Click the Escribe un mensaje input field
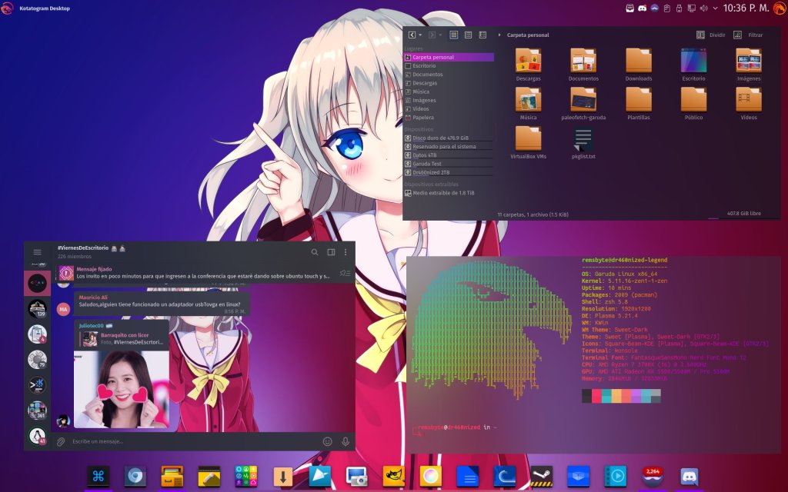This screenshot has height=492, width=788. coord(192,441)
